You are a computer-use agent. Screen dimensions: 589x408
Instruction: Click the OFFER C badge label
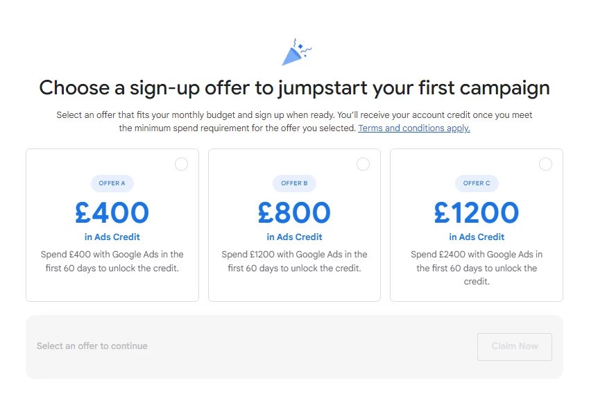click(476, 183)
